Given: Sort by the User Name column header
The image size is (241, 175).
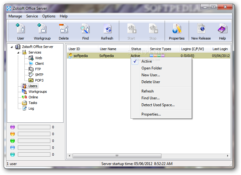Looking at the screenshot, I should tap(114, 49).
